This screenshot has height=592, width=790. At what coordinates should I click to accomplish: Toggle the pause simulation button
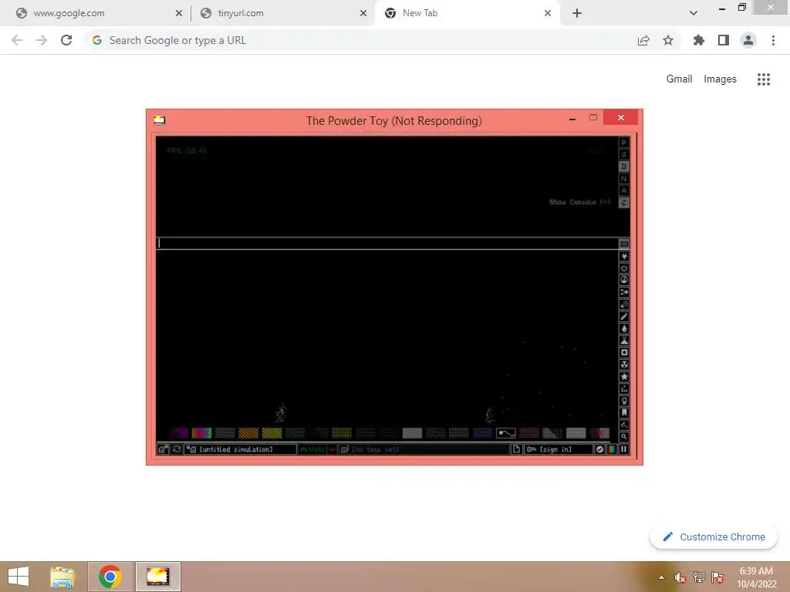(623, 449)
